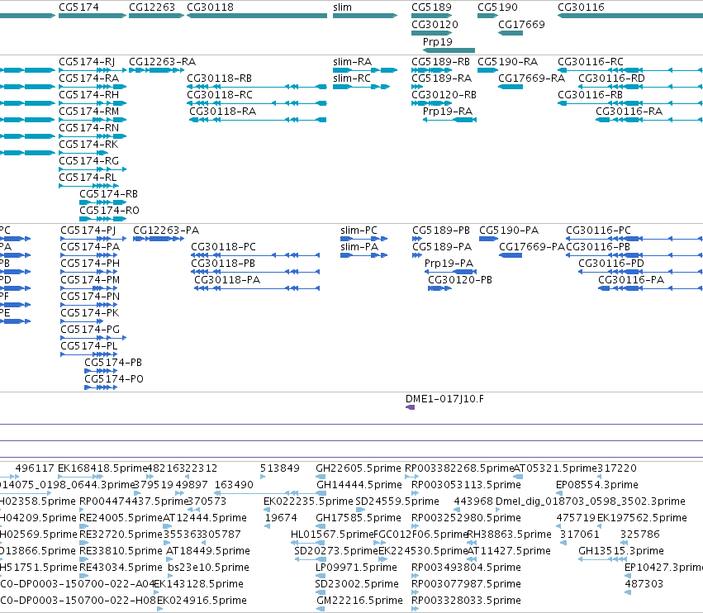The image size is (703, 613).
Task: Click the CG5174-RJ transcript label
Action: [x=87, y=62]
